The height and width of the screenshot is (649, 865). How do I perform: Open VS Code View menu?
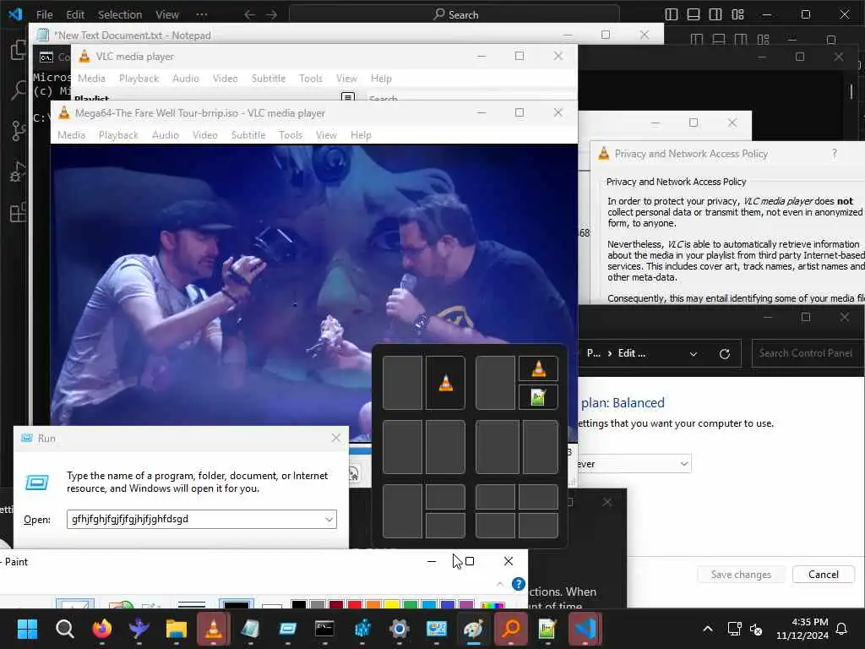(167, 15)
